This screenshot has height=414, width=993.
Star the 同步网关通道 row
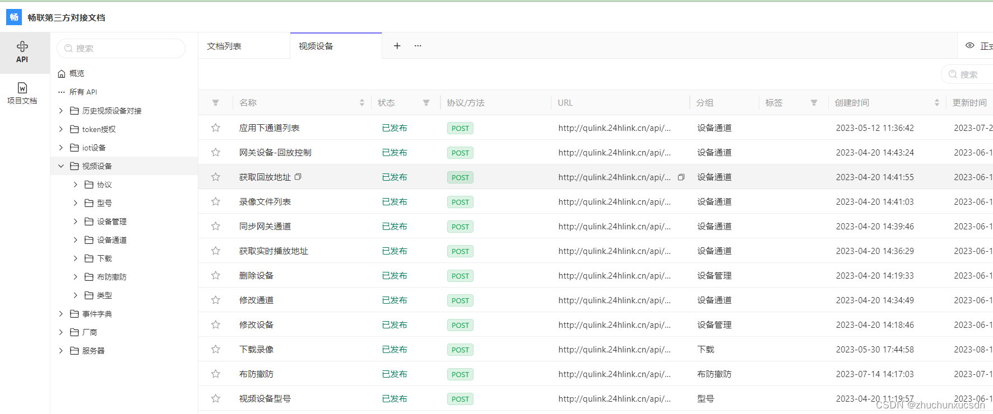(x=215, y=226)
